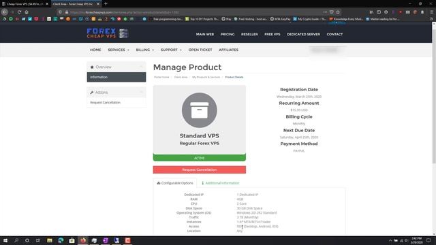Screen dimensions: 436x245
Task: Open Microsoft Edge from the taskbar
Action: 61,240
